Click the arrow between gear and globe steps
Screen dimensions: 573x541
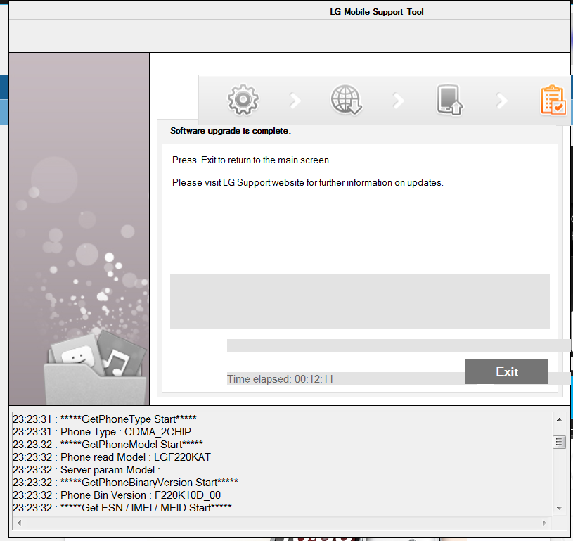pyautogui.click(x=295, y=101)
